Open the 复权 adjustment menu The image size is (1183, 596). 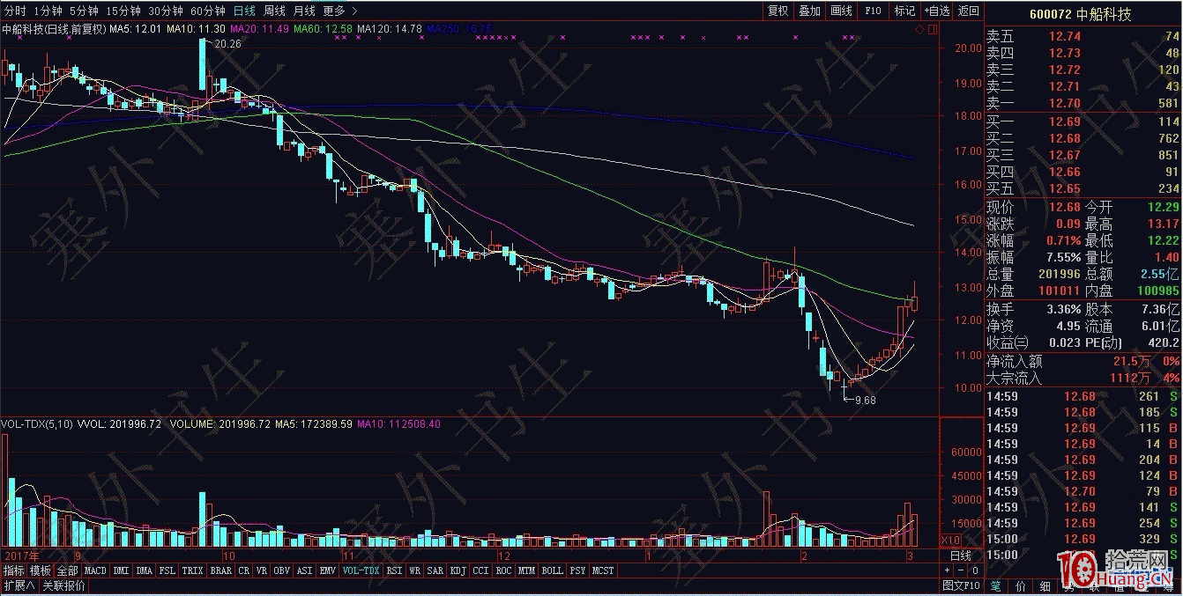point(778,11)
